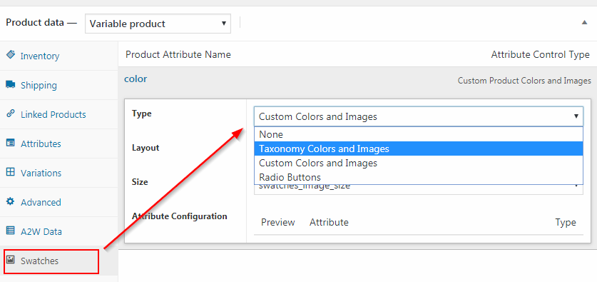Select the Advanced tab
The width and height of the screenshot is (597, 282).
(59, 202)
